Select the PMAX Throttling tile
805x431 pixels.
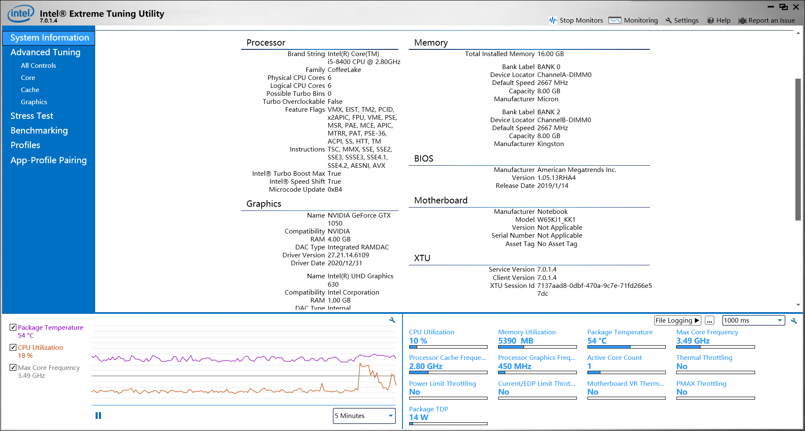715,390
